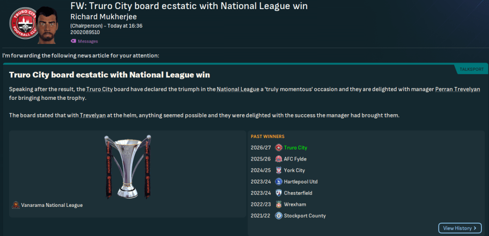
Task: Click the Truro City badge in past winners
Action: point(279,148)
